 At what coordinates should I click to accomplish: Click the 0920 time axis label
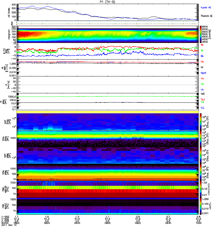click(138, 223)
